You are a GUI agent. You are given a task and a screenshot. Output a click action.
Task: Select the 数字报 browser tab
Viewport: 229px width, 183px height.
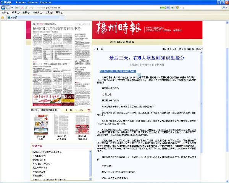pyautogui.click(x=33, y=18)
